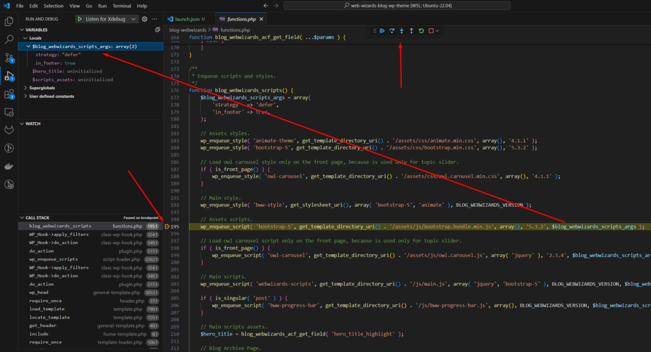Viewport: 651px width, 352px height.
Task: Open the GitLab icon in activity bar
Action: pos(9,130)
